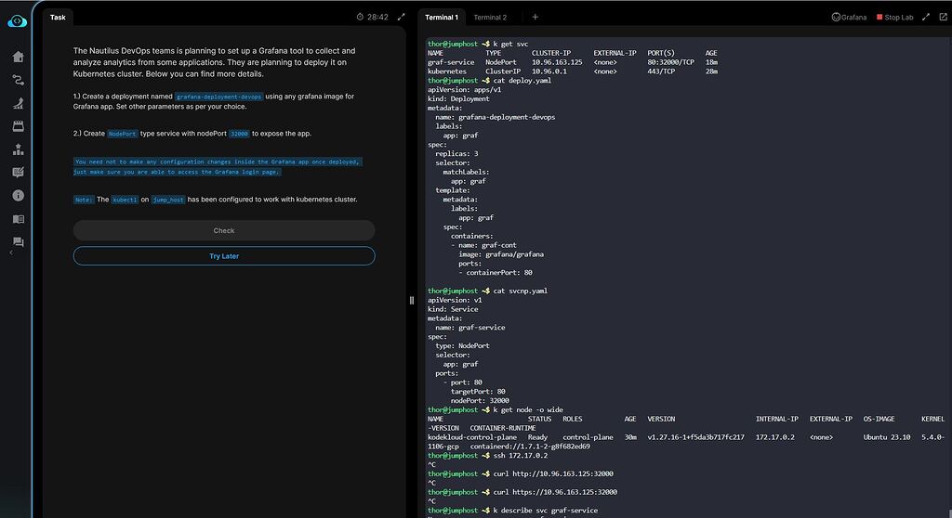Click the info circle sidebar icon

18,196
